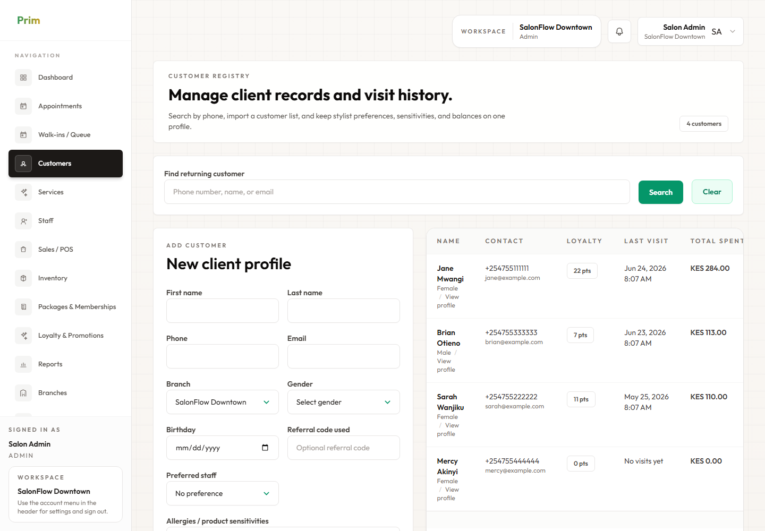Viewport: 765px width, 531px height.
Task: Open Inventory navigation item
Action: click(65, 278)
